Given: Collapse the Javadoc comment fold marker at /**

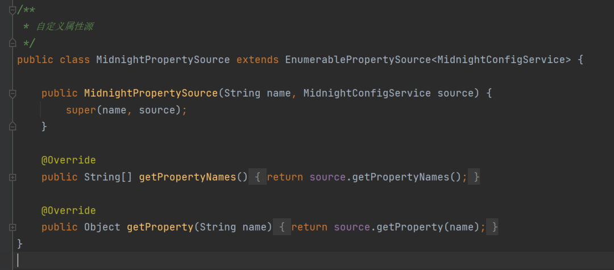Looking at the screenshot, I should [x=13, y=10].
